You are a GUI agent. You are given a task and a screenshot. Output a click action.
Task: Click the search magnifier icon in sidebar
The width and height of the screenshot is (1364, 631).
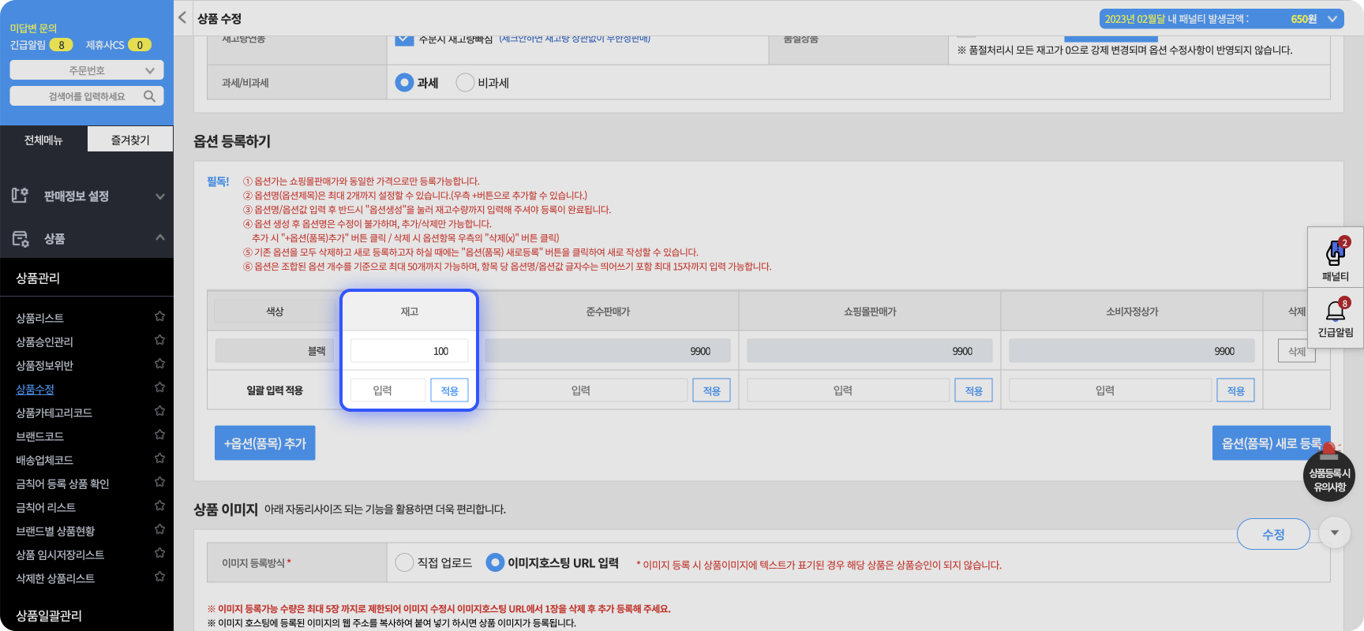(x=149, y=96)
